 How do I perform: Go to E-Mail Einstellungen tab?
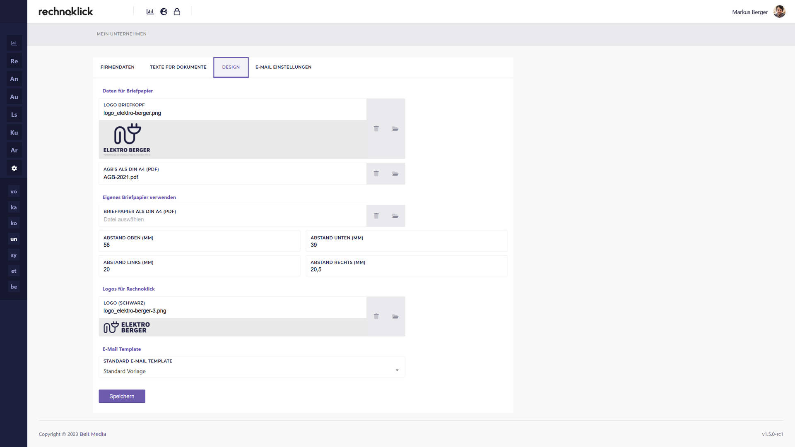283,67
